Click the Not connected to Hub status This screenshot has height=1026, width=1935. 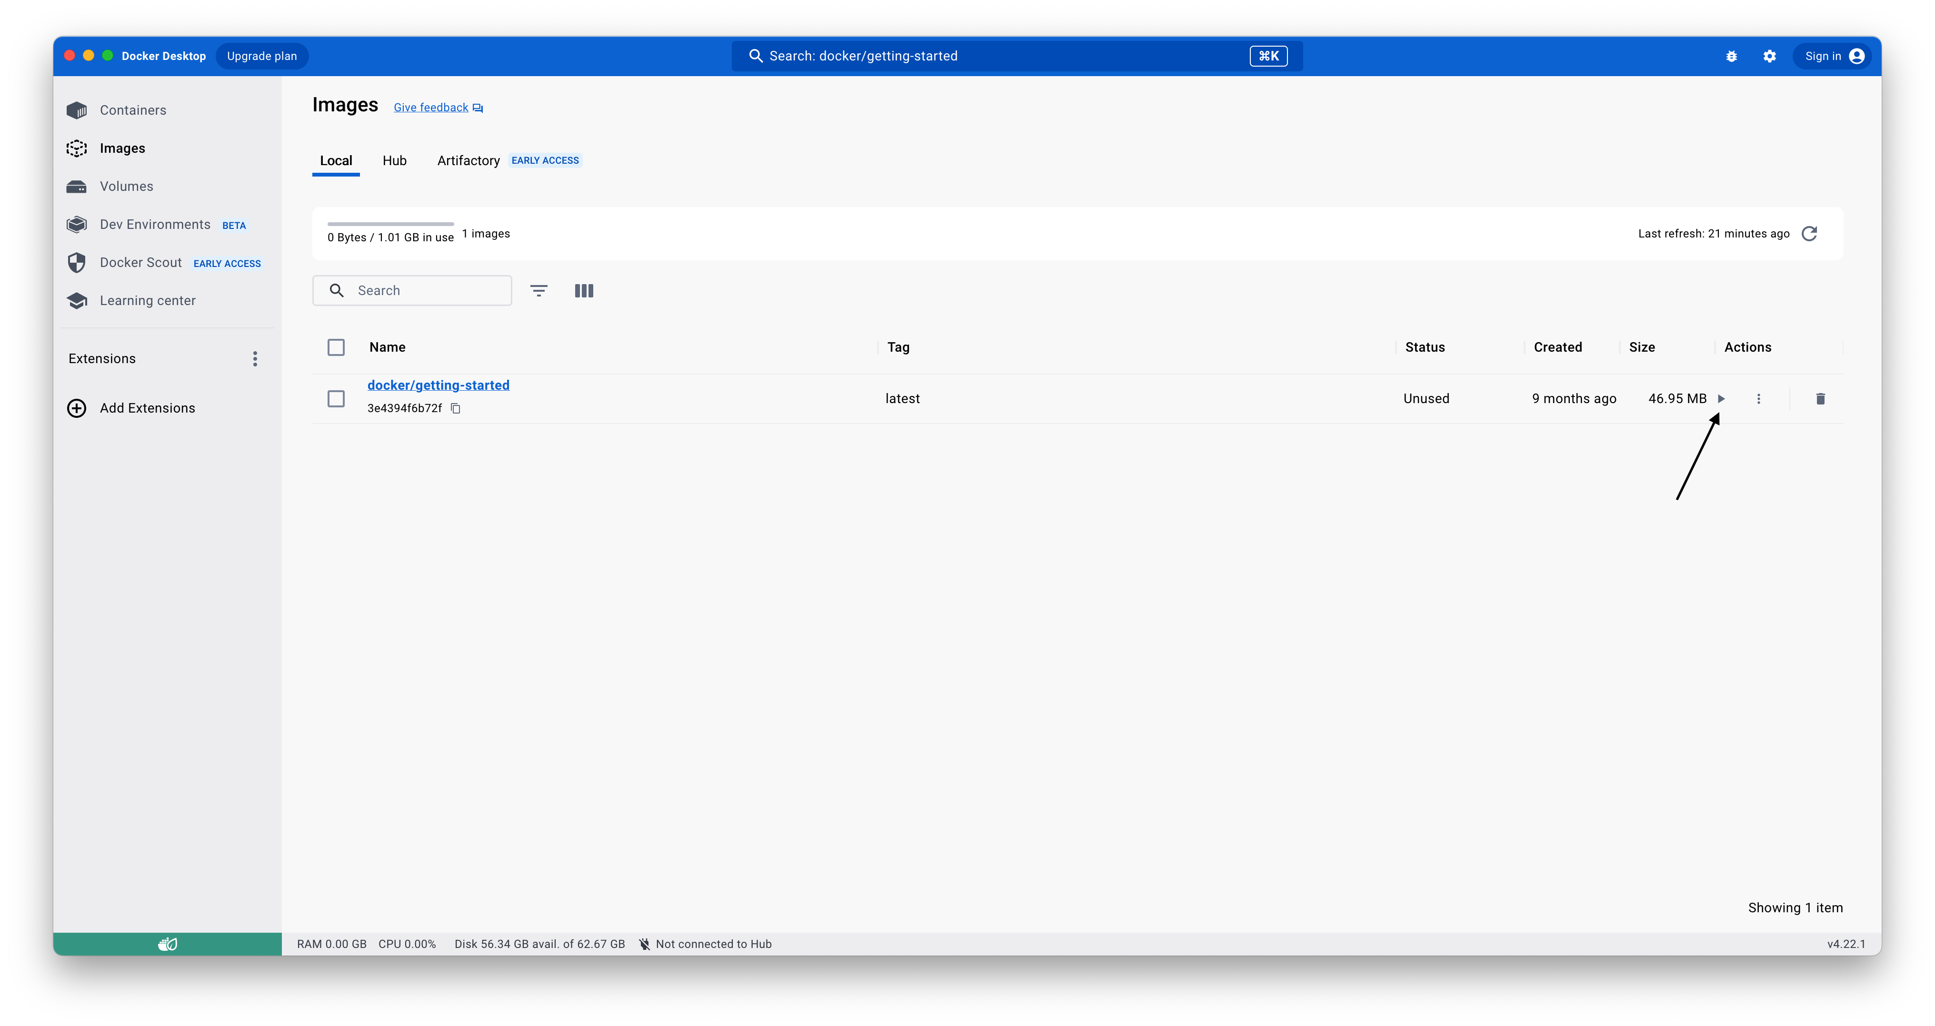tap(705, 944)
